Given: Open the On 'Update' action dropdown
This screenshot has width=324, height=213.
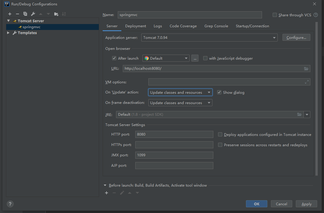Looking at the screenshot, I should (180, 93).
